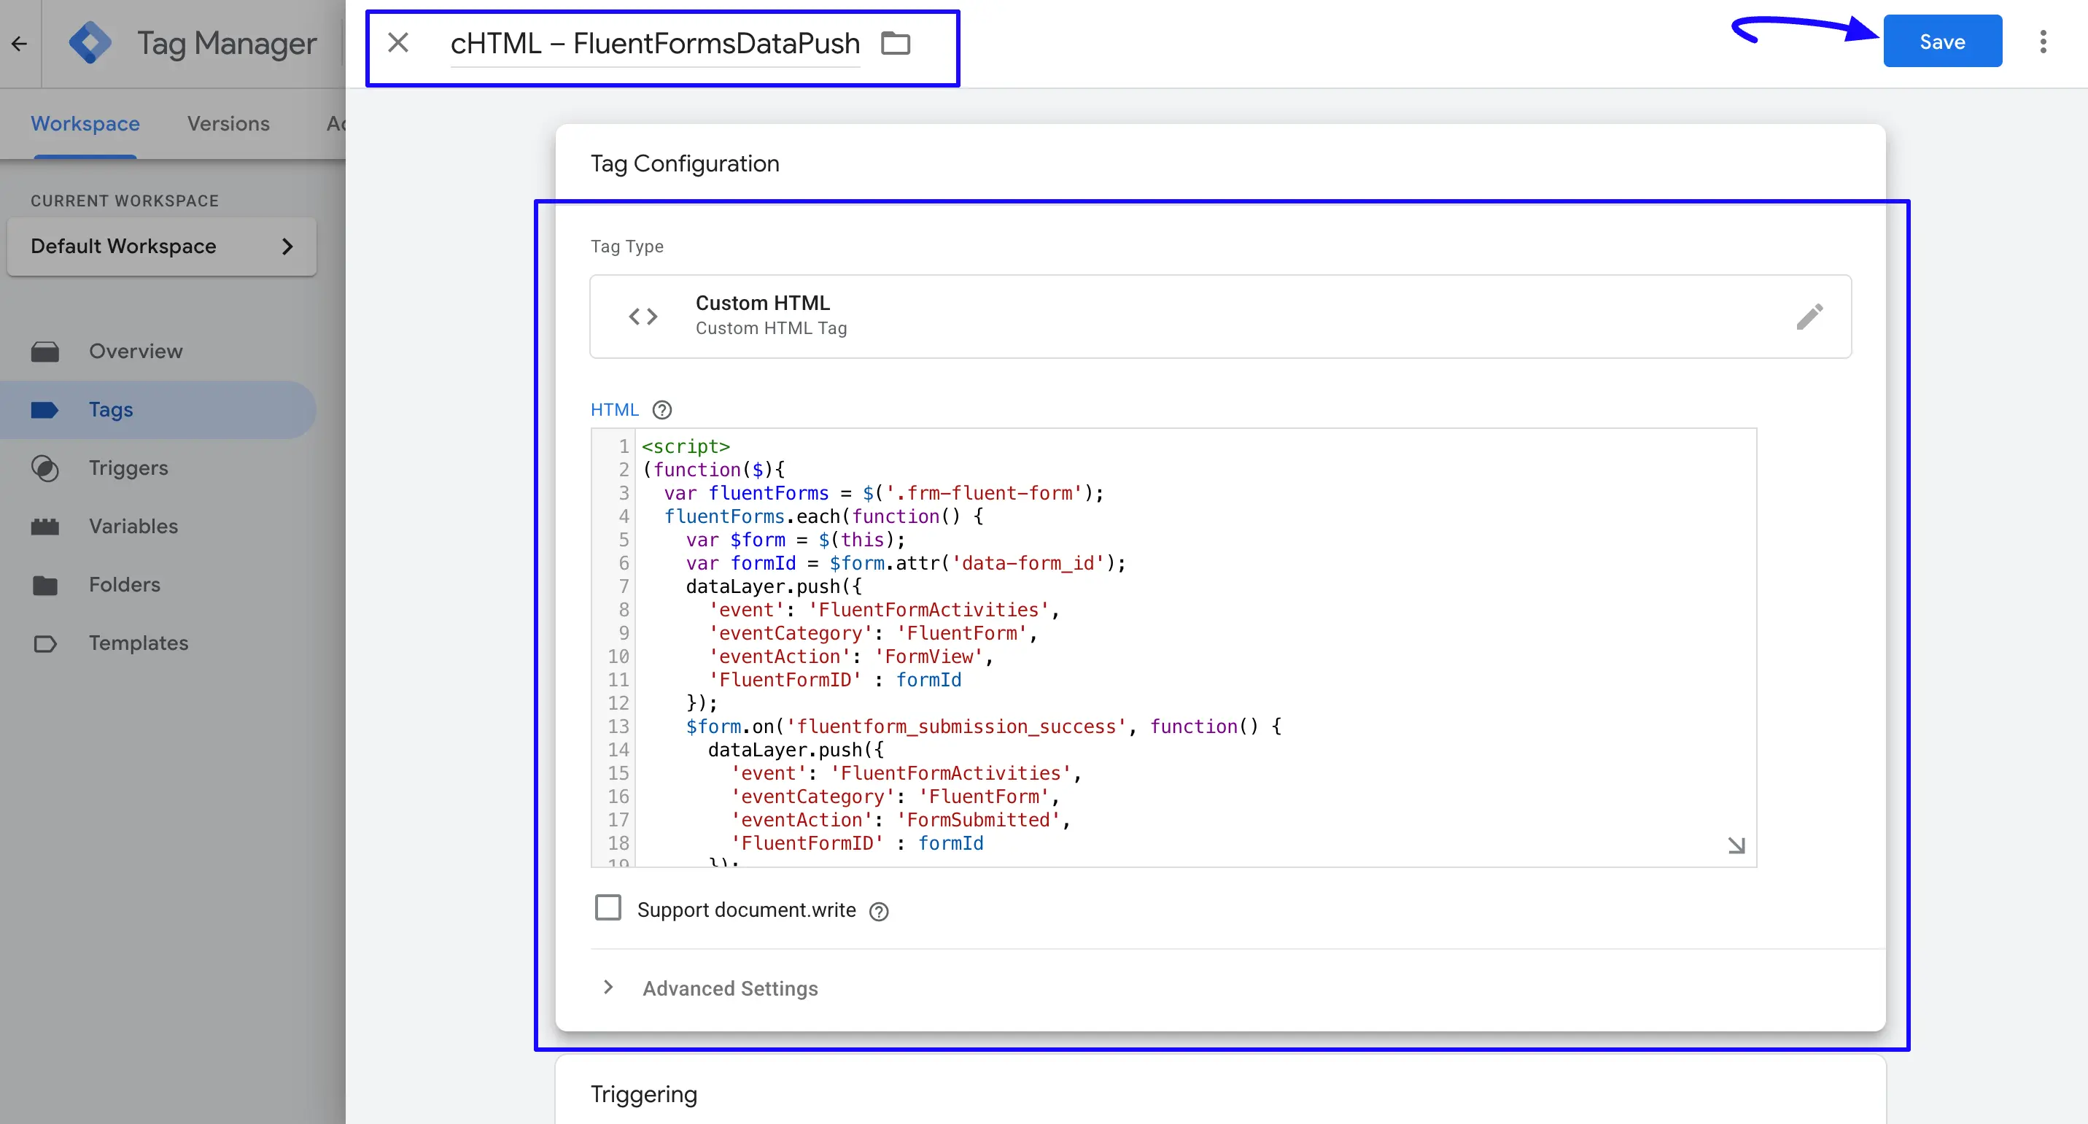Click the Custom HTML code brackets icon
This screenshot has height=1124, width=2088.
pyautogui.click(x=643, y=316)
